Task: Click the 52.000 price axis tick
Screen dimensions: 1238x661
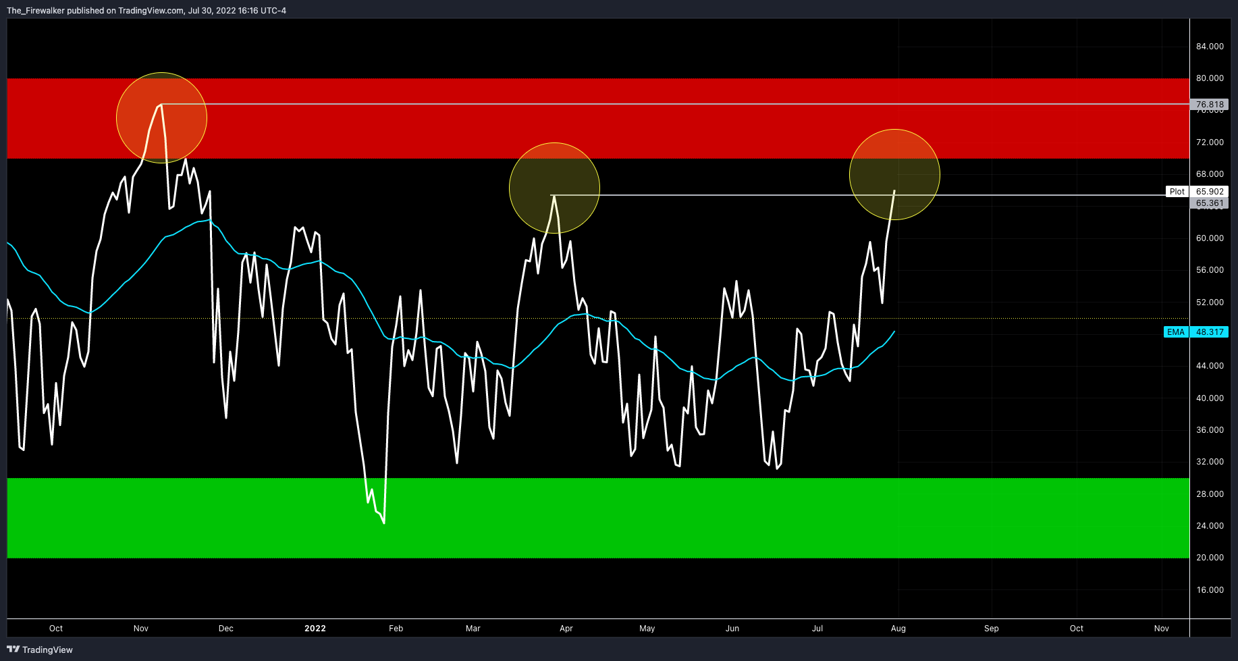Action: point(1210,302)
